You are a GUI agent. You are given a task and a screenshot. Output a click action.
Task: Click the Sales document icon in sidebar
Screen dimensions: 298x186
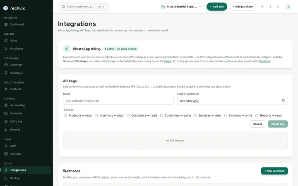pyautogui.click(x=6, y=41)
